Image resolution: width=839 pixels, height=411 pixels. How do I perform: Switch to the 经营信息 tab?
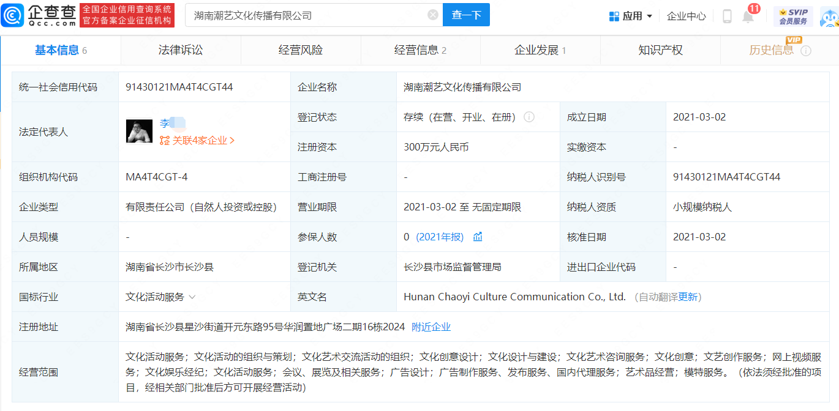point(420,50)
